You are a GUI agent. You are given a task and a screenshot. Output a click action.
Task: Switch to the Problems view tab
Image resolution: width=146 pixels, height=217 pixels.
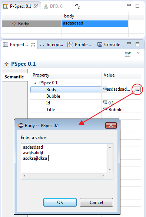[x=79, y=45]
